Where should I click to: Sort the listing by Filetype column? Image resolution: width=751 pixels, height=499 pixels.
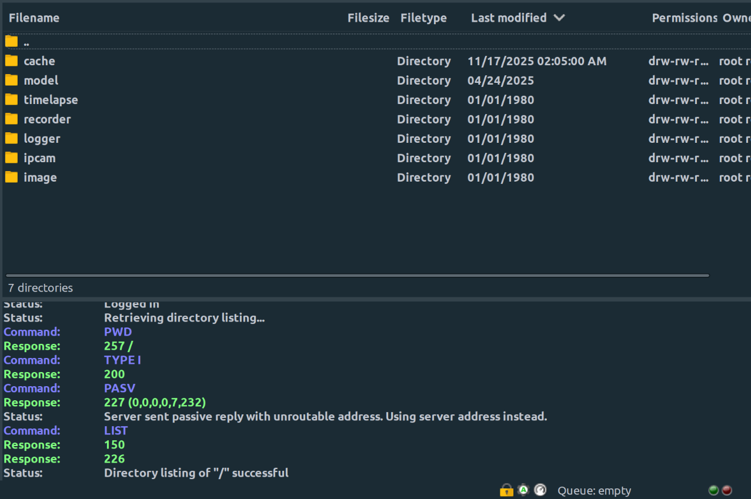tap(423, 18)
